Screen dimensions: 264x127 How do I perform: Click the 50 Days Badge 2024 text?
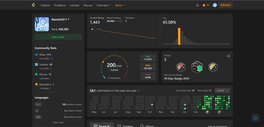[177, 79]
